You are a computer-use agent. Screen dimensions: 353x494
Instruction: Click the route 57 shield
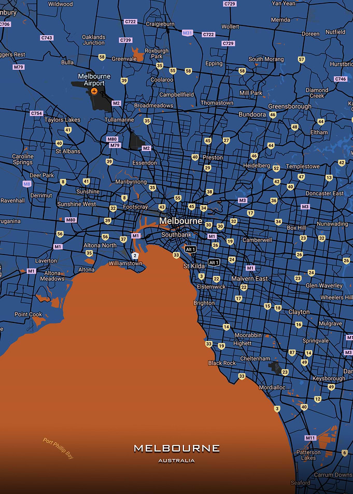pos(302,60)
